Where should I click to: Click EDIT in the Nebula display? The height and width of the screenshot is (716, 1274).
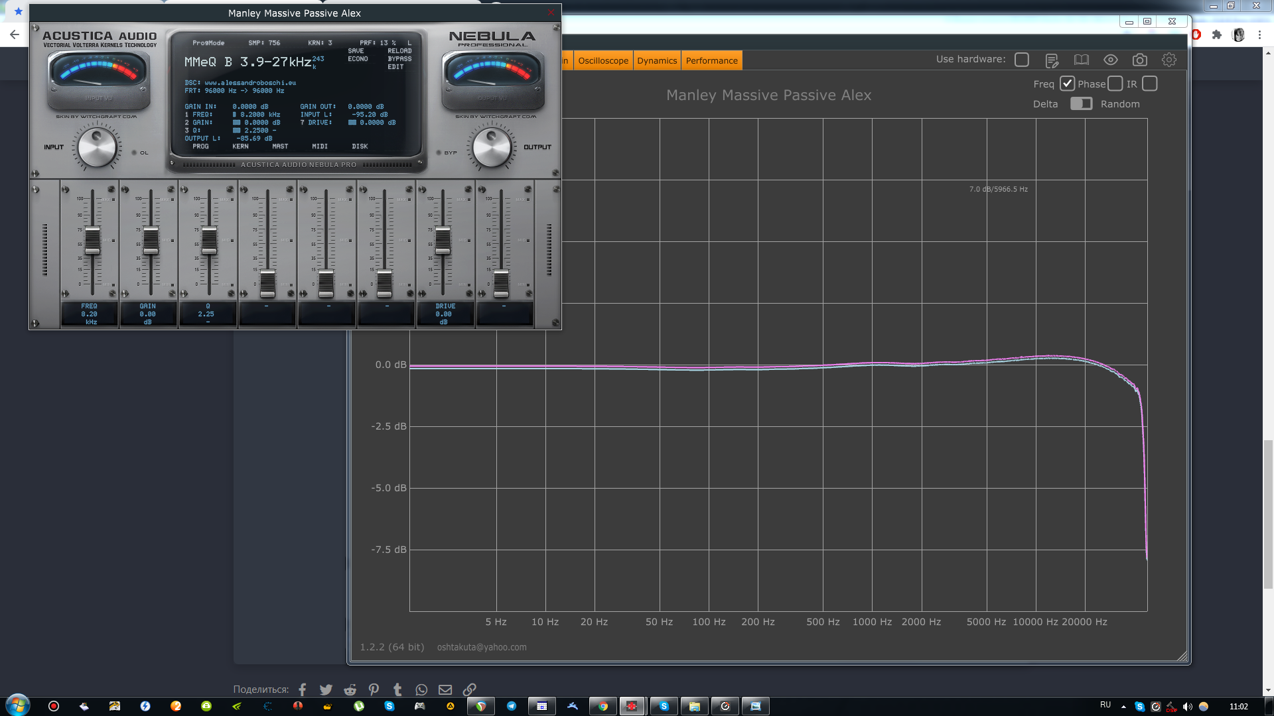pos(395,67)
